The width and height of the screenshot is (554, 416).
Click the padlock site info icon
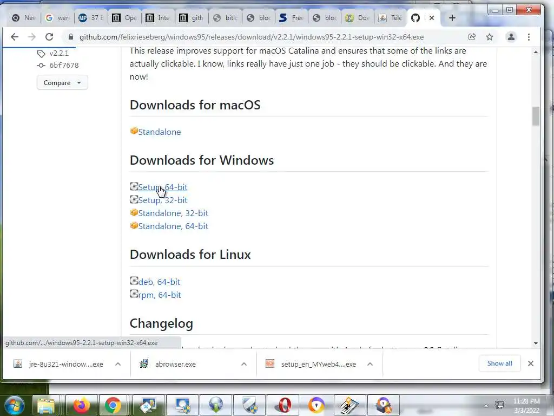(x=71, y=37)
